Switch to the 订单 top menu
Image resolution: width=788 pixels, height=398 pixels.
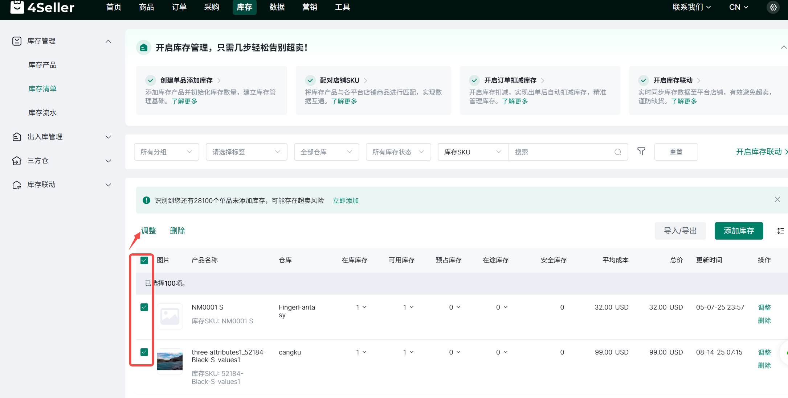pyautogui.click(x=179, y=7)
